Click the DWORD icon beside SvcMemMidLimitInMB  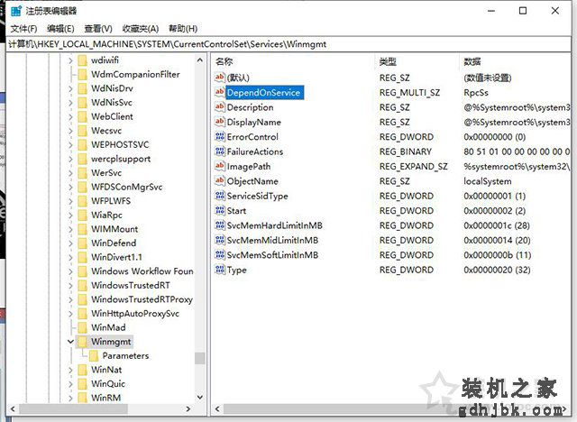click(x=220, y=240)
